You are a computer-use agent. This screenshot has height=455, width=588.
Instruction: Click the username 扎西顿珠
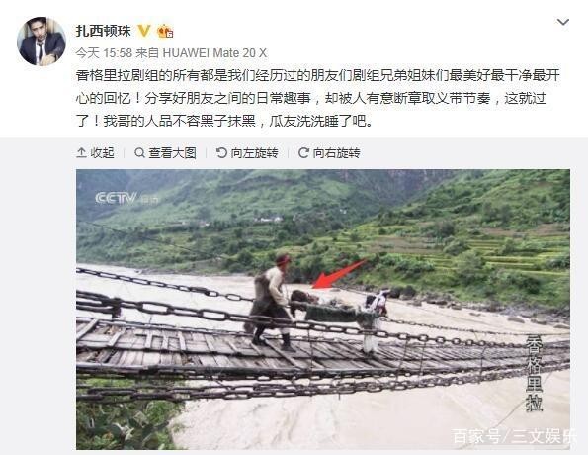point(104,31)
